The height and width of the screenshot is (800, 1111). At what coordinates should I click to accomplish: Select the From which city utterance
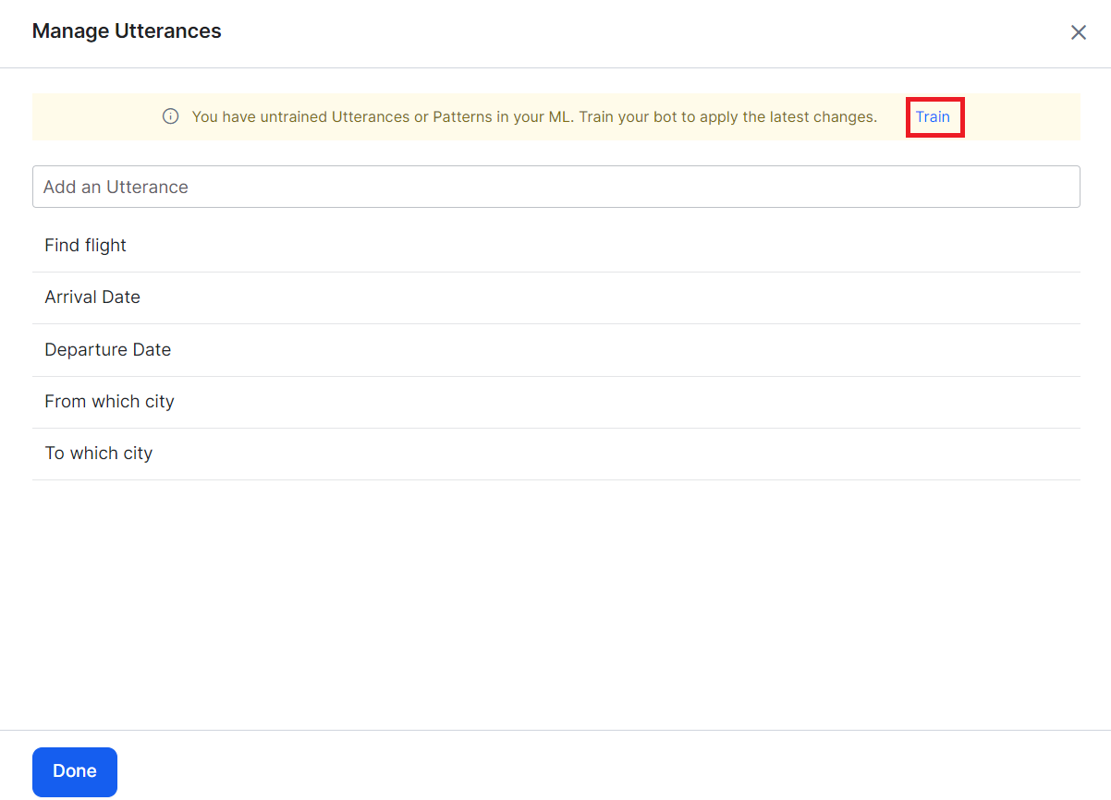109,402
